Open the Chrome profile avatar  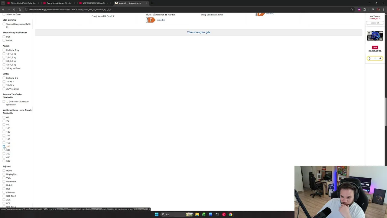[x=378, y=9]
